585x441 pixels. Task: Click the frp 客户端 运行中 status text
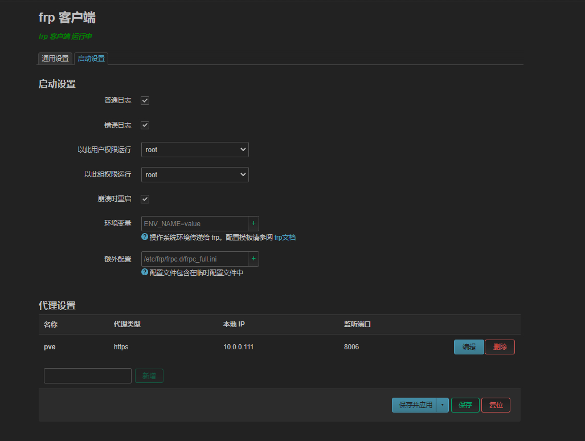tap(66, 36)
